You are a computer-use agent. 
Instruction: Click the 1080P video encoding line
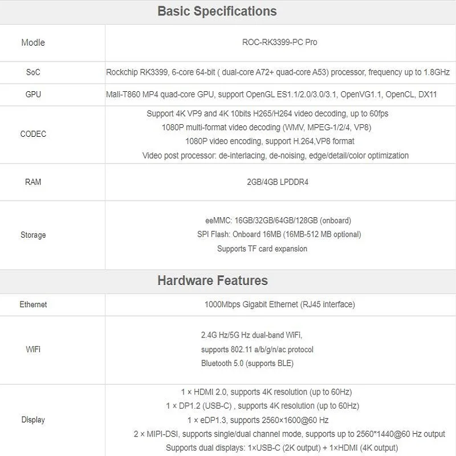pos(270,141)
